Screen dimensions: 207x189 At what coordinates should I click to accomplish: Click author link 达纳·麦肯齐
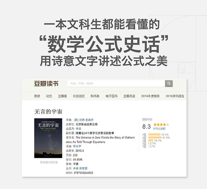pos(84,120)
